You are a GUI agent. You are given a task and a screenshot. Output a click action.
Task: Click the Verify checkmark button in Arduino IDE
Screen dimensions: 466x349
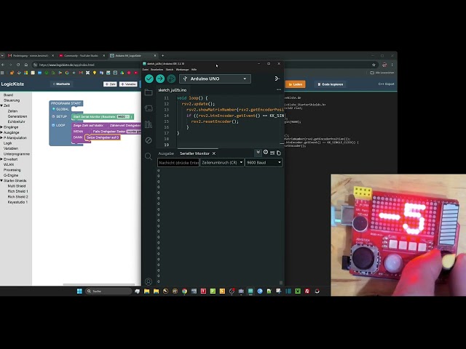tap(149, 79)
